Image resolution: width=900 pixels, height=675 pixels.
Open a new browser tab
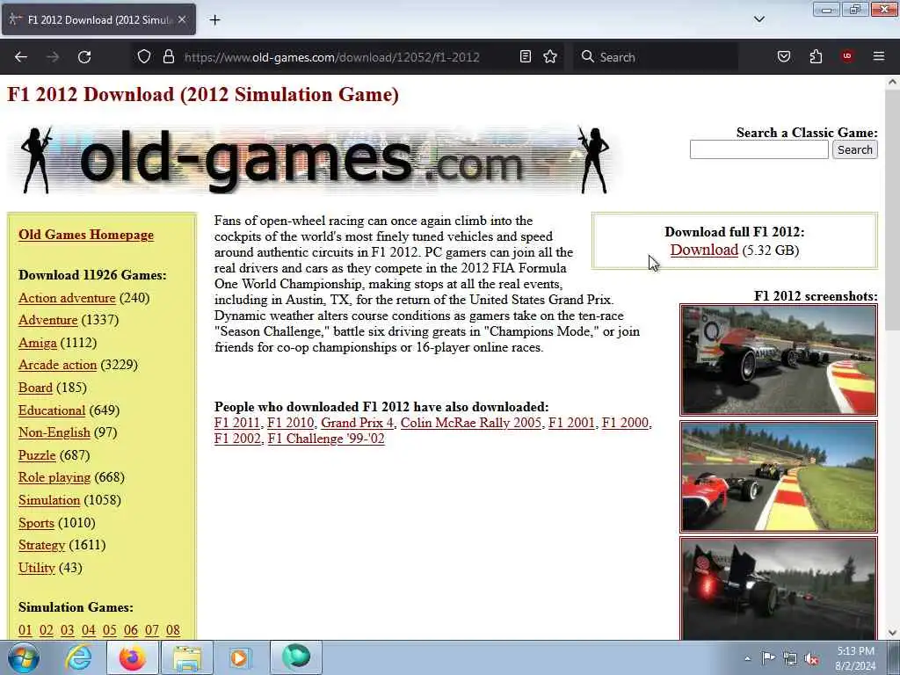point(214,20)
